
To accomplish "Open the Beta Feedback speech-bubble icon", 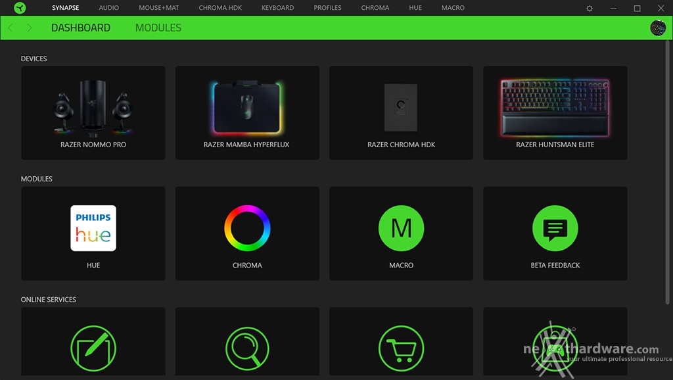I will [555, 228].
